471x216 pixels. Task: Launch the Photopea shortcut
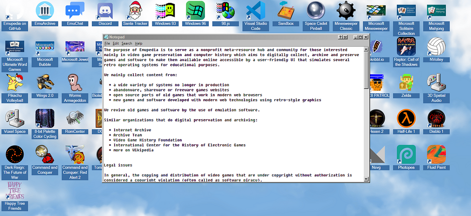(406, 158)
